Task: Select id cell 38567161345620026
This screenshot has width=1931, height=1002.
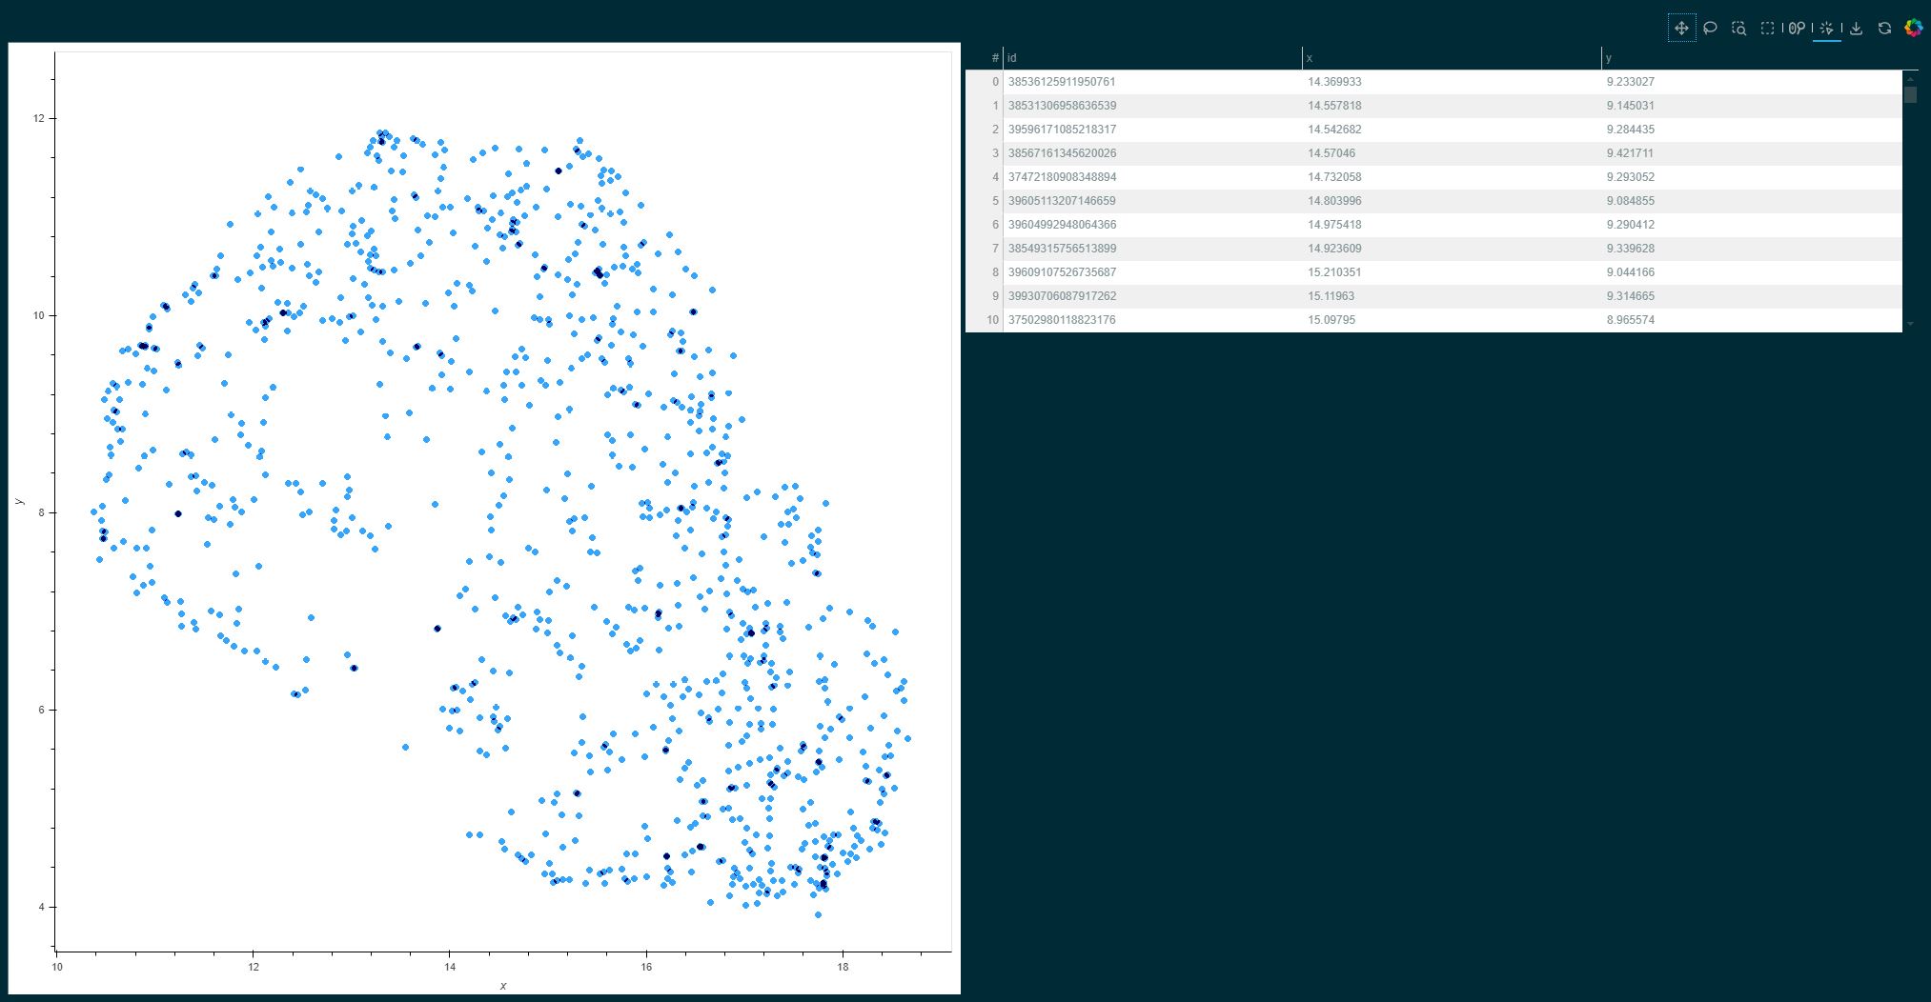Action: [1152, 153]
